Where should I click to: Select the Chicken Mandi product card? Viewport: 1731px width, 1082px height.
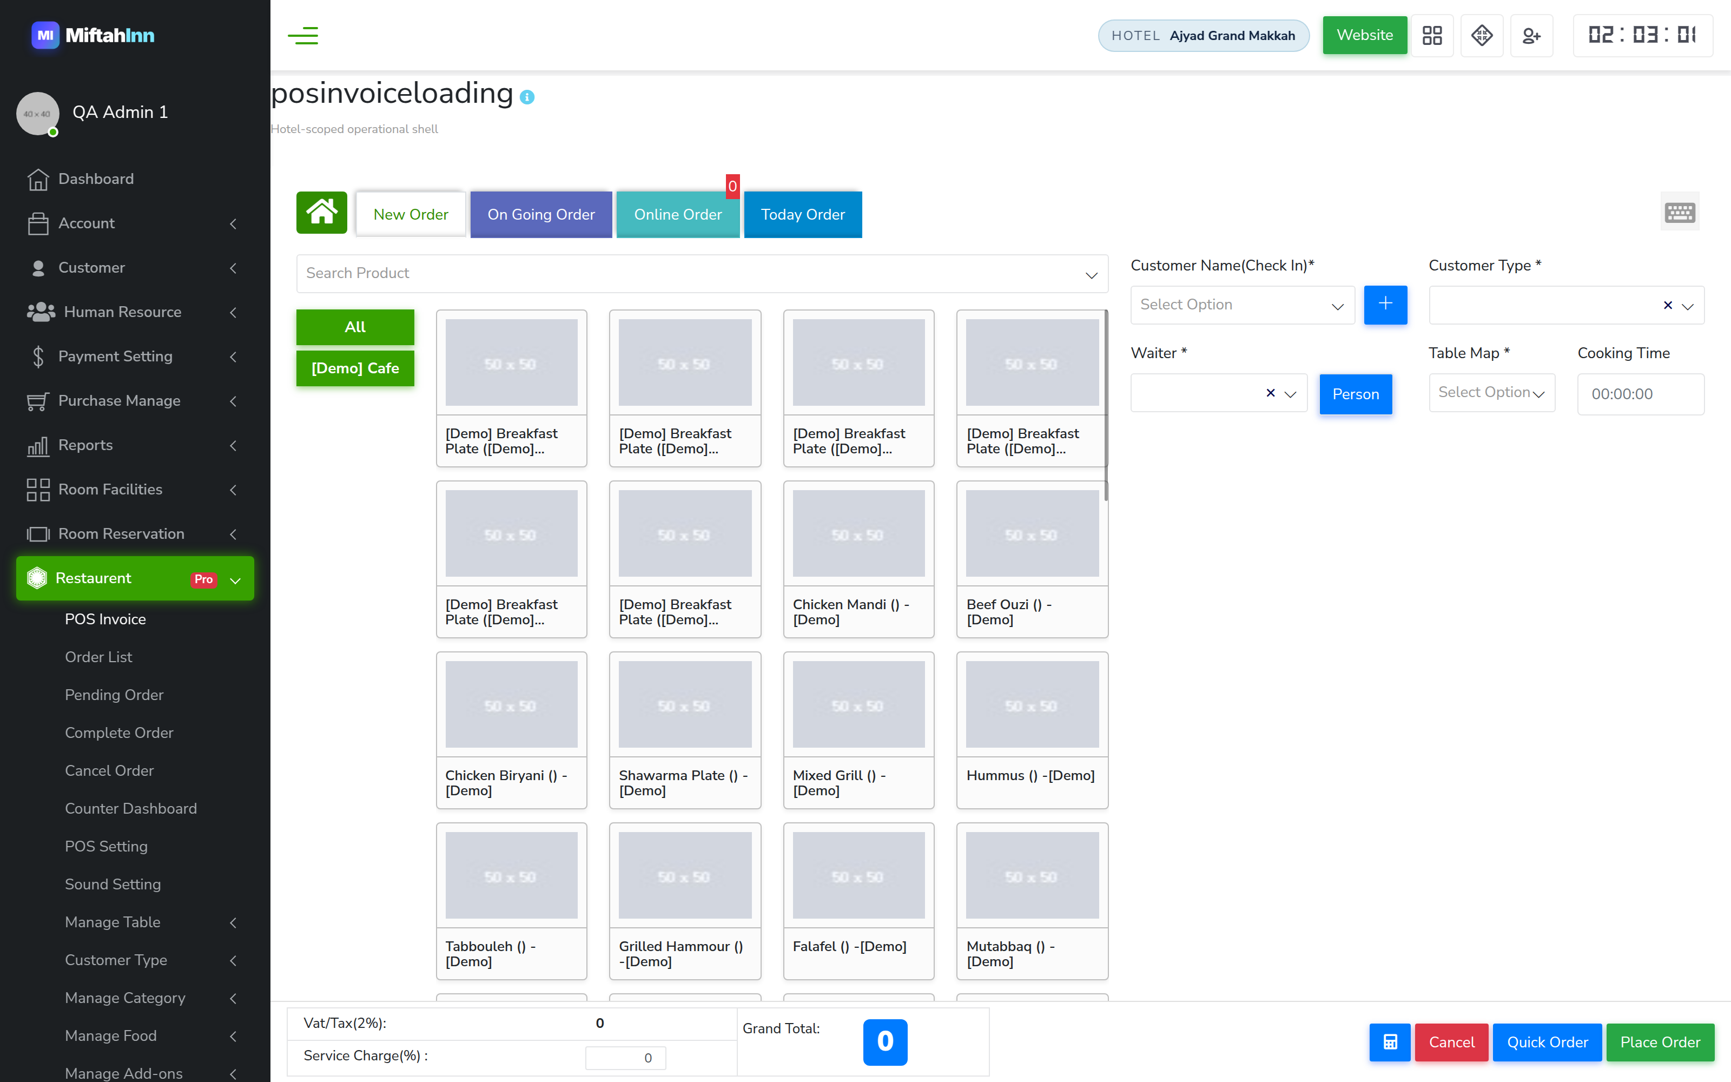click(x=858, y=559)
